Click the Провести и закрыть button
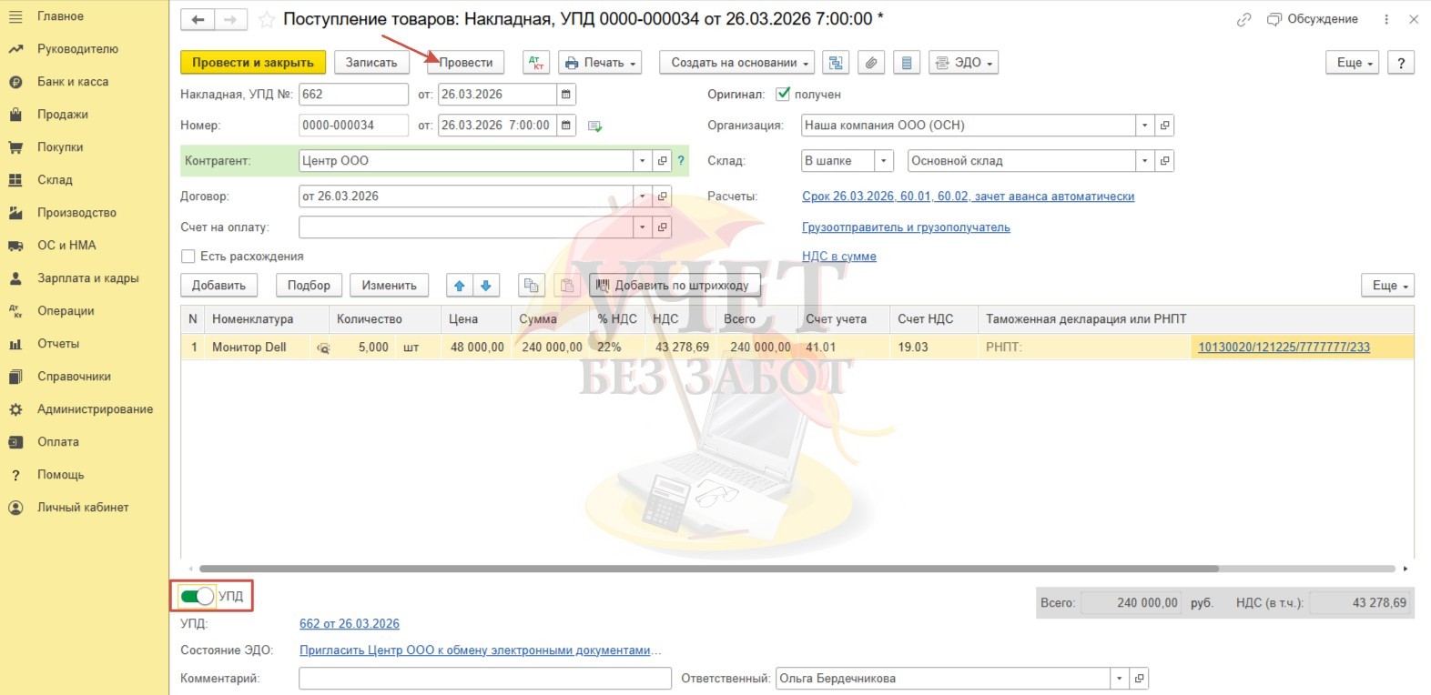This screenshot has height=695, width=1431. (252, 63)
